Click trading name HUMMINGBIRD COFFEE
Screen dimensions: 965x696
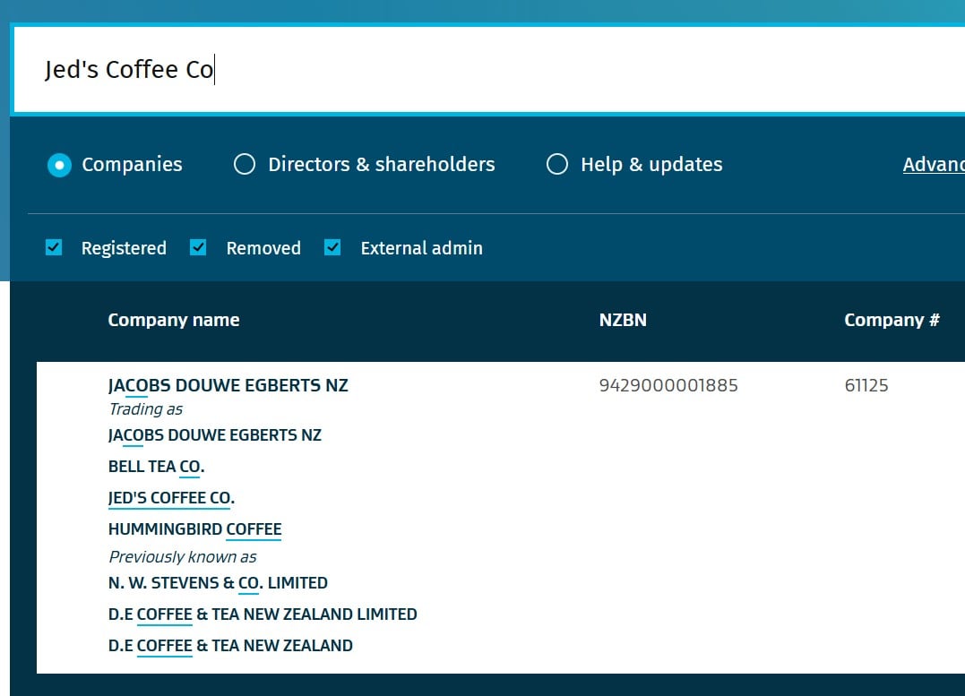click(194, 529)
